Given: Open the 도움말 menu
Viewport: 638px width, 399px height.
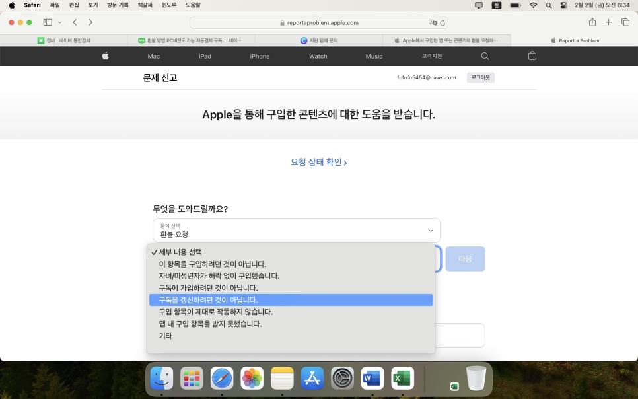Looking at the screenshot, I should (x=193, y=5).
